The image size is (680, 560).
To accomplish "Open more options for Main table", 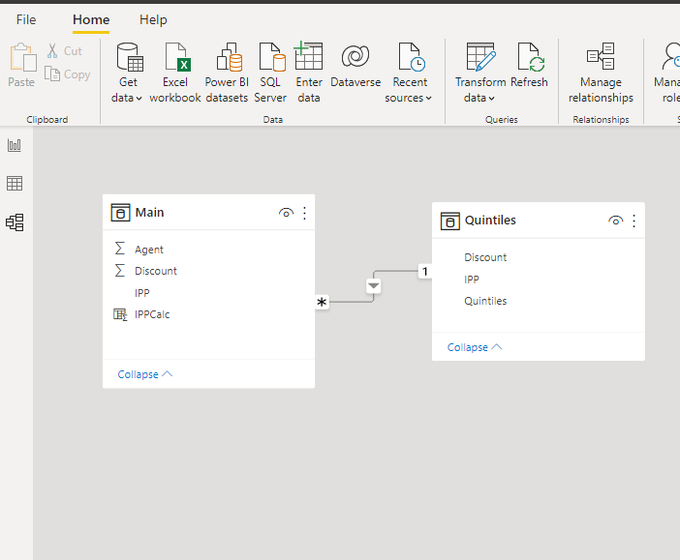I will coord(304,213).
